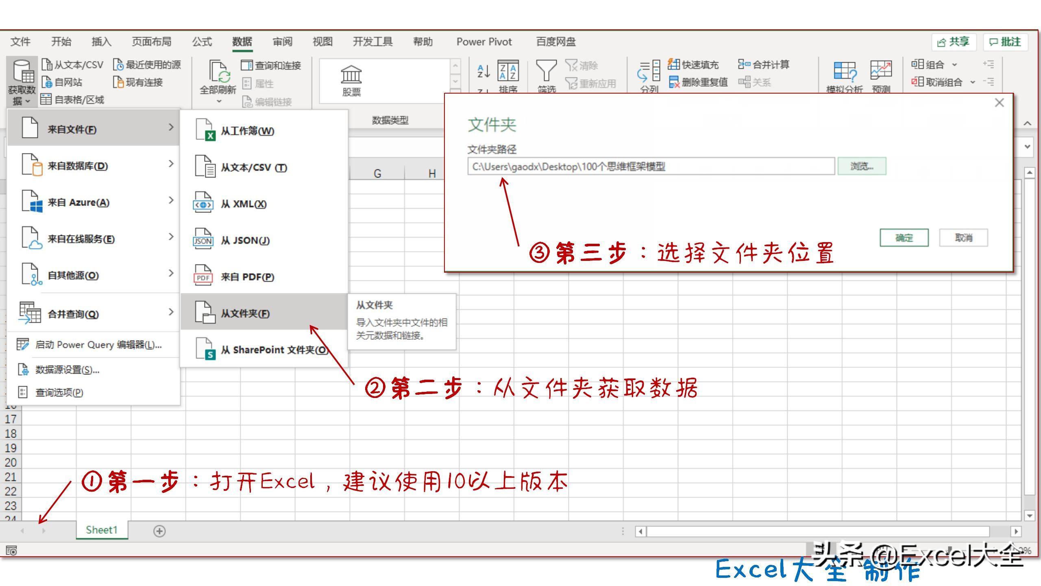Select the Sheet1 worksheet tab

click(102, 530)
